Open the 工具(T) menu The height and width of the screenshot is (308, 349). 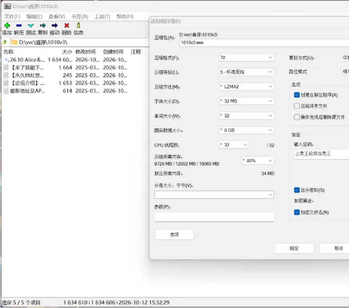(102, 16)
